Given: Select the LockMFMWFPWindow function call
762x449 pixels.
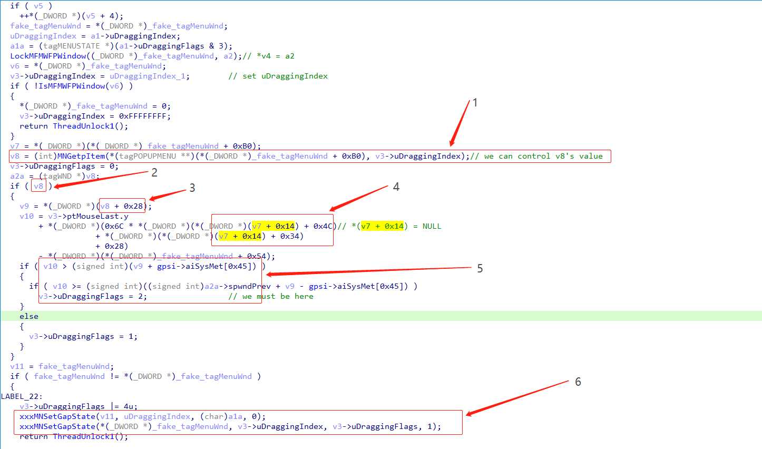Looking at the screenshot, I should click(x=48, y=56).
